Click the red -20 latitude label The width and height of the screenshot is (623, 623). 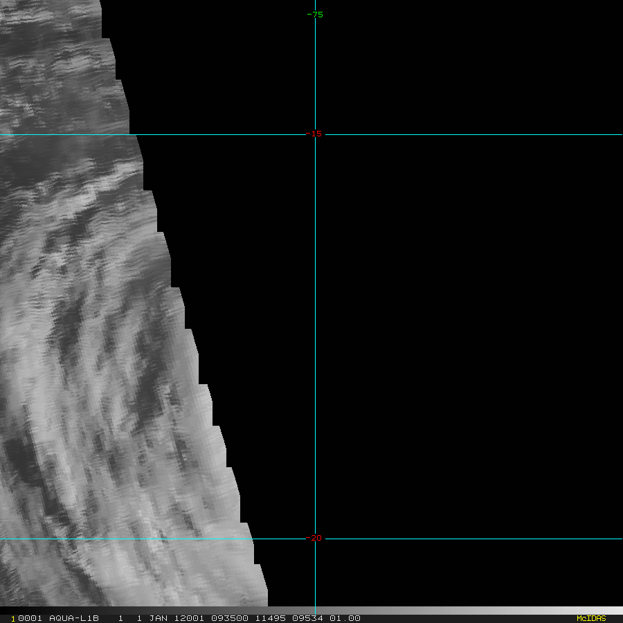pyautogui.click(x=315, y=539)
